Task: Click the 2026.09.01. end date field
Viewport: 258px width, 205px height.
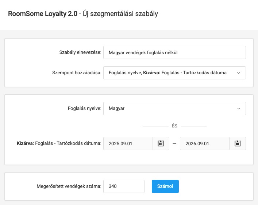Action: (x=204, y=143)
